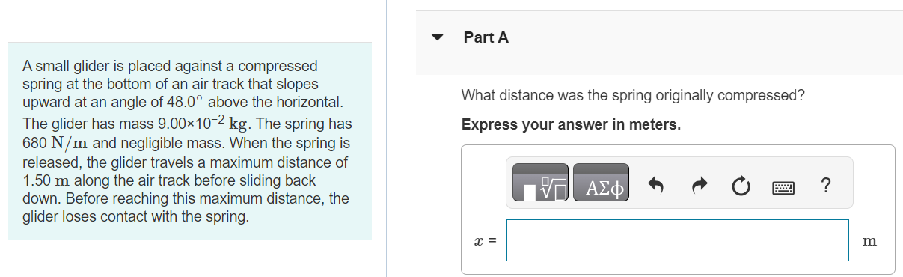Select the Part A heading label
This screenshot has width=903, height=277.
486,37
